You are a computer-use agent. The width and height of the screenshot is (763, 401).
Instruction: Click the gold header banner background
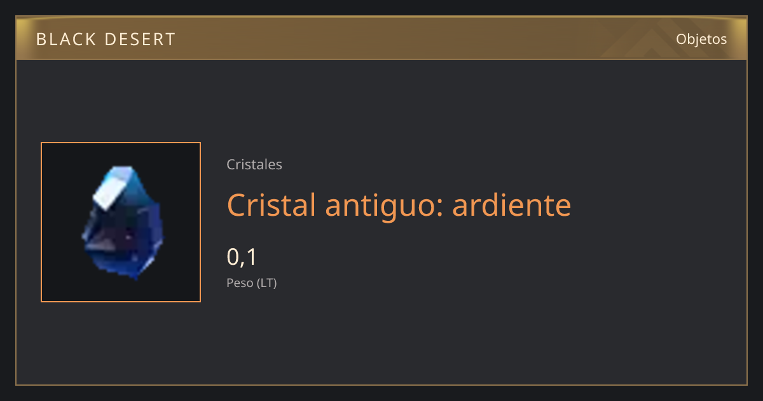coord(381,38)
